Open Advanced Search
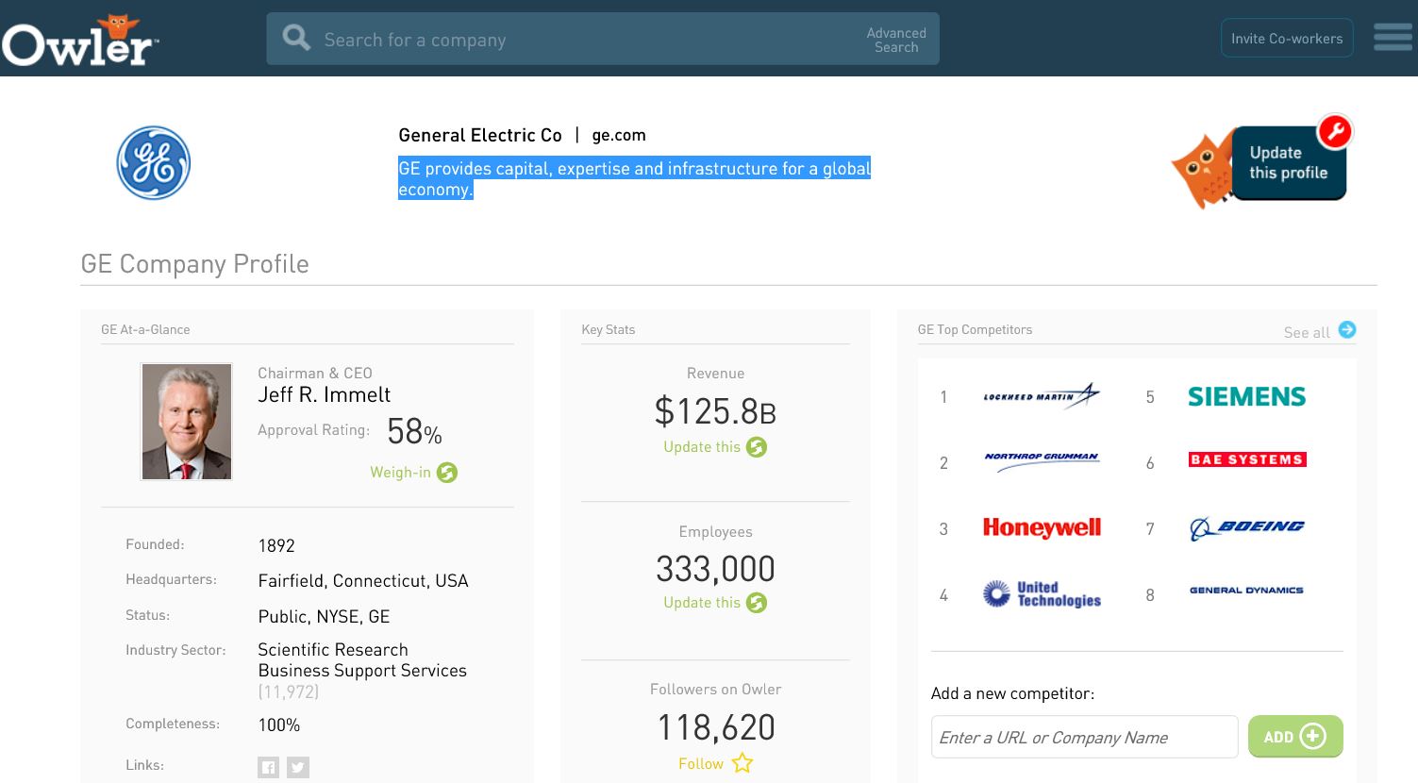Viewport: 1418px width, 783px height. (895, 40)
